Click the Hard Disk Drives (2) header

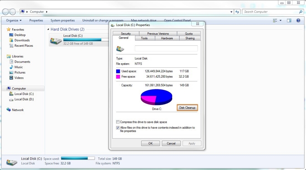pyautogui.click(x=67, y=30)
